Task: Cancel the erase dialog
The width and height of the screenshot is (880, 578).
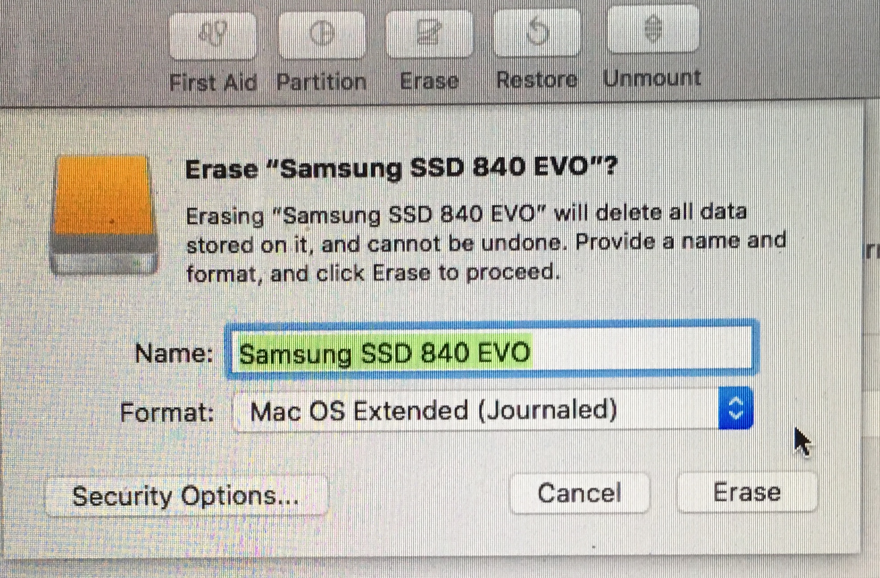Action: coord(580,493)
